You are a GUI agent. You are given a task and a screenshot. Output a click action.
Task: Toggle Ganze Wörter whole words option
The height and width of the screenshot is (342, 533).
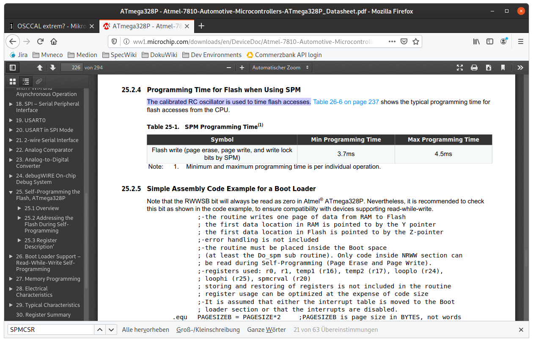266,330
